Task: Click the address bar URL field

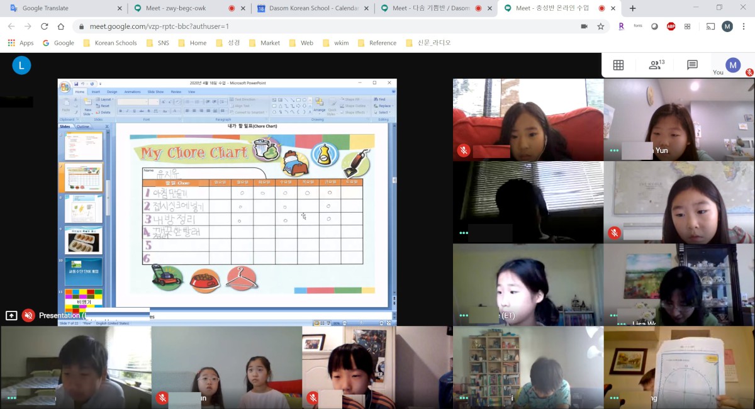Action: click(x=315, y=26)
